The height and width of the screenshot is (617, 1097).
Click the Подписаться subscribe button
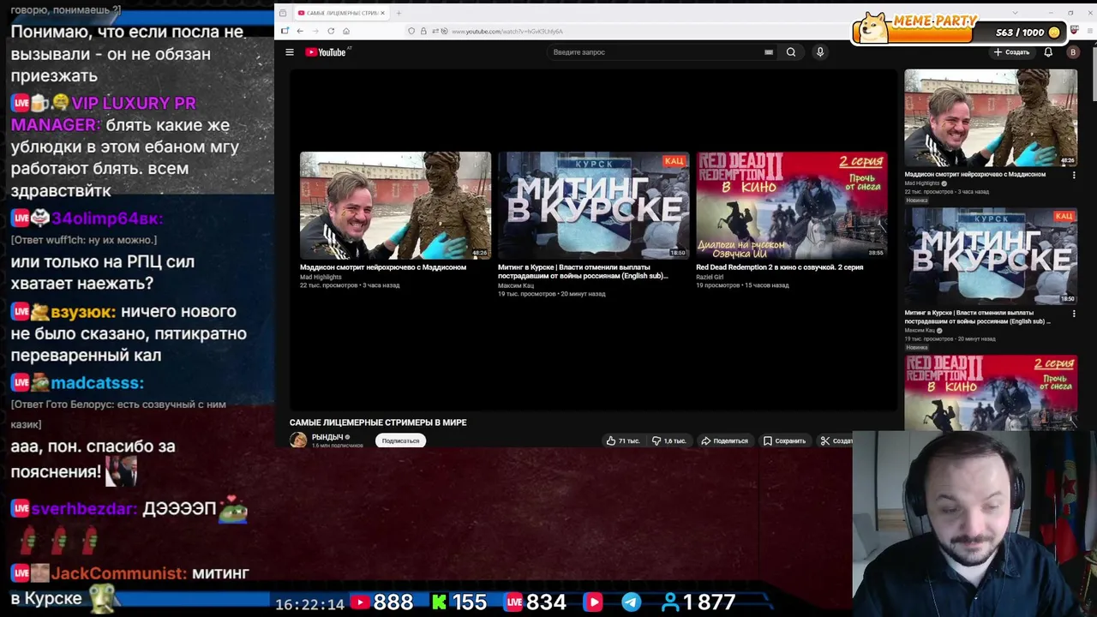point(400,440)
